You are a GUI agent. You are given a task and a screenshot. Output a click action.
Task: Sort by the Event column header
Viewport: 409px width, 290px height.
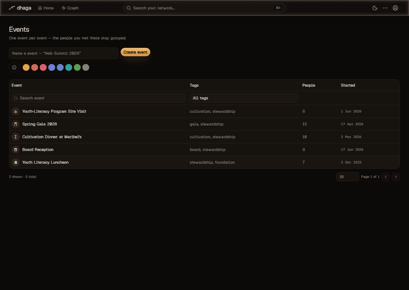tap(17, 85)
